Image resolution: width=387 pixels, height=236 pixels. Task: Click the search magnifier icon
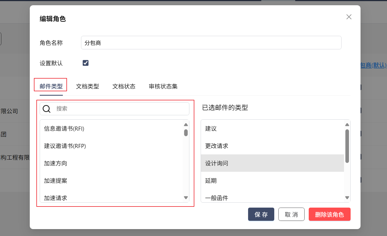click(47, 109)
